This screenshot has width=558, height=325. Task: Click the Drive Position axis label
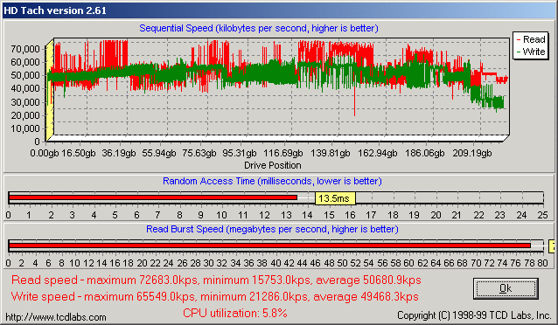point(273,165)
